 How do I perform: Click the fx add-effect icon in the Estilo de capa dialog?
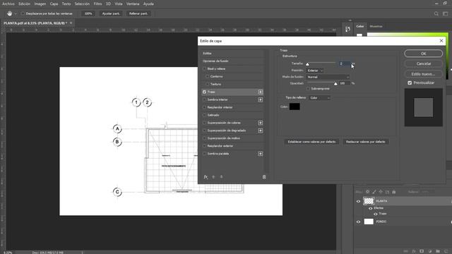[x=206, y=177]
